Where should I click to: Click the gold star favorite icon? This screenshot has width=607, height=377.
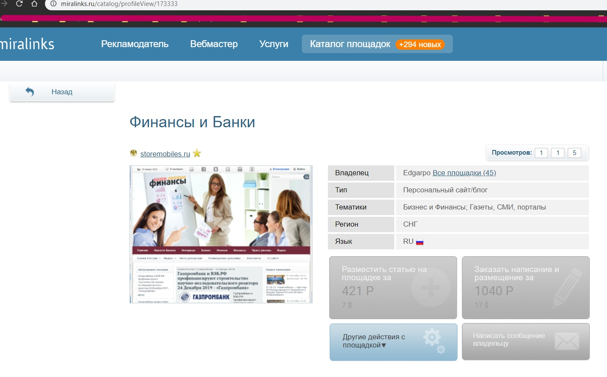[197, 153]
